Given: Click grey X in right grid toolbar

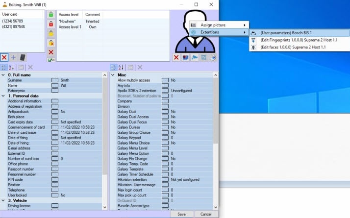Looking at the screenshot, I should [140, 68].
